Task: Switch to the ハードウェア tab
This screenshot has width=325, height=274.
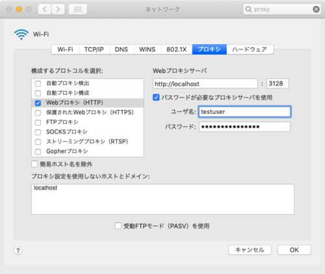Action: tap(250, 49)
